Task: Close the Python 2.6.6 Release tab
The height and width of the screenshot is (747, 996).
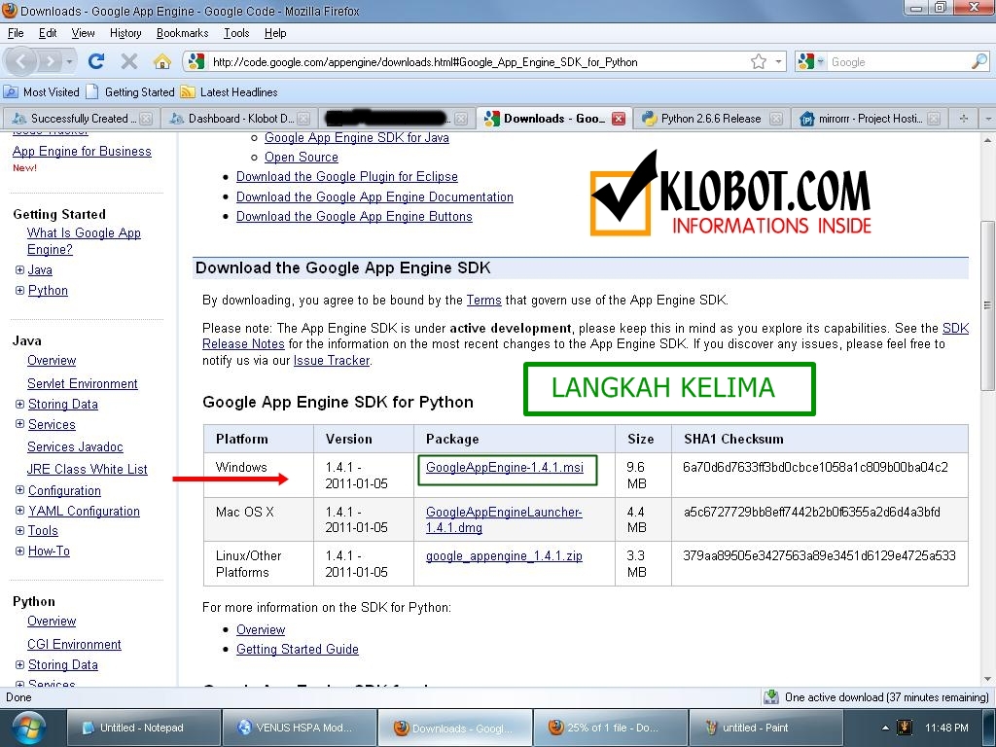Action: point(775,119)
